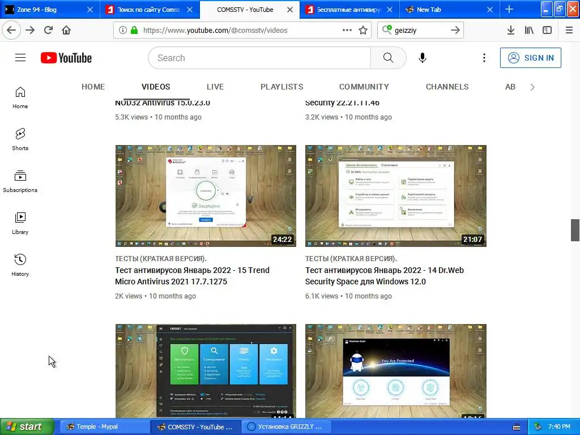This screenshot has height=435, width=580.
Task: Play the Trend Micro Antivirus test thumbnail
Action: tap(206, 195)
